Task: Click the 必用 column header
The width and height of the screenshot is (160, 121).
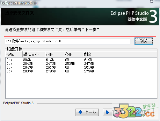Action: point(73,54)
